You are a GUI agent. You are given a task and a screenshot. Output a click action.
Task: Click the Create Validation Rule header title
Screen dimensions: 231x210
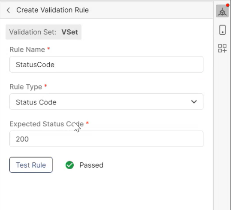tap(52, 10)
